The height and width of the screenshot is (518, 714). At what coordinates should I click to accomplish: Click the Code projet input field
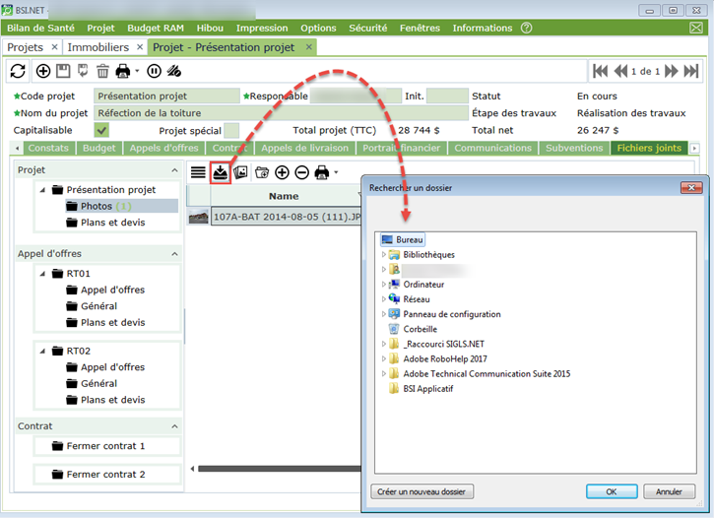[166, 97]
